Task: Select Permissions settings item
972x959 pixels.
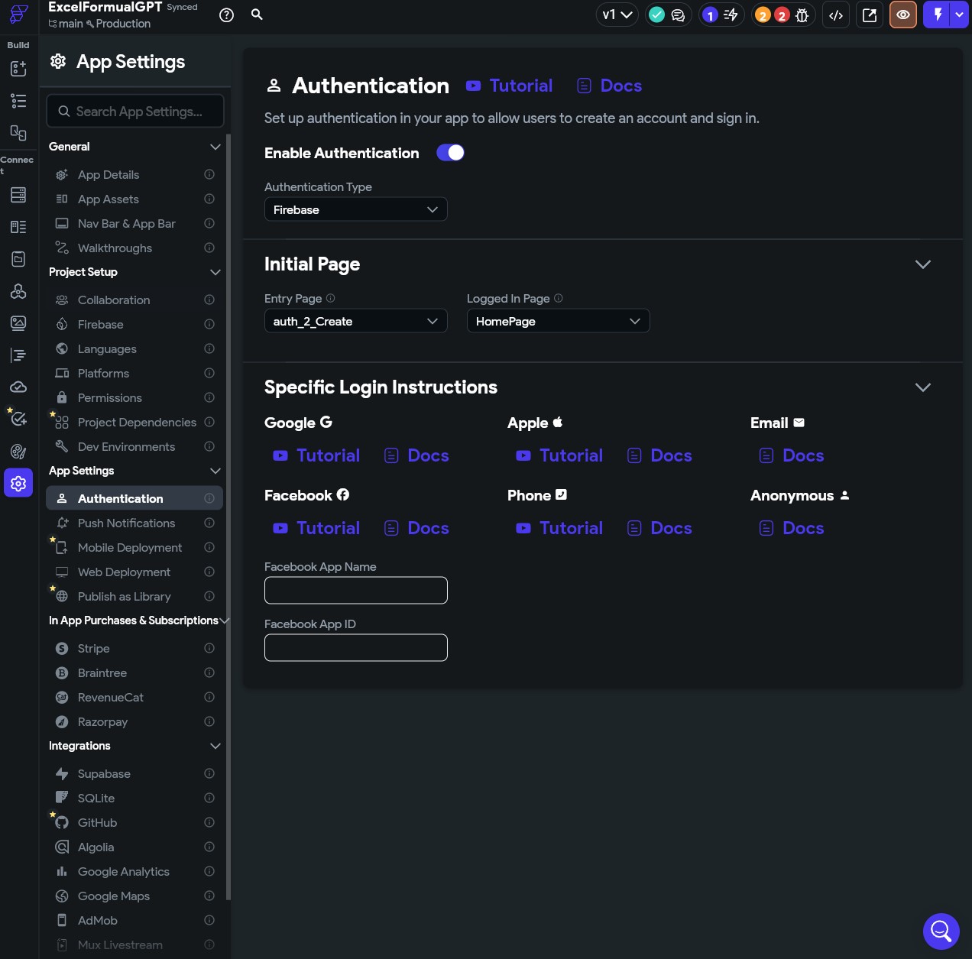Action: (134, 397)
